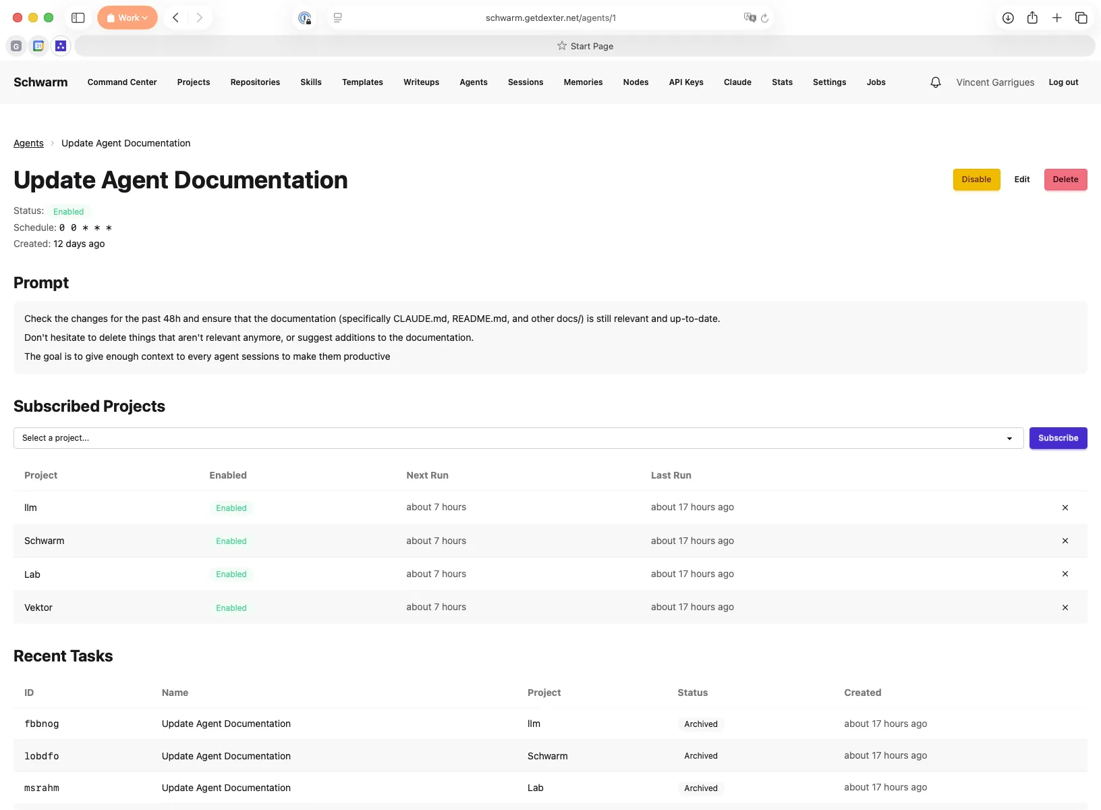This screenshot has width=1101, height=810.
Task: Follow the Agents breadcrumb link
Action: (x=28, y=143)
